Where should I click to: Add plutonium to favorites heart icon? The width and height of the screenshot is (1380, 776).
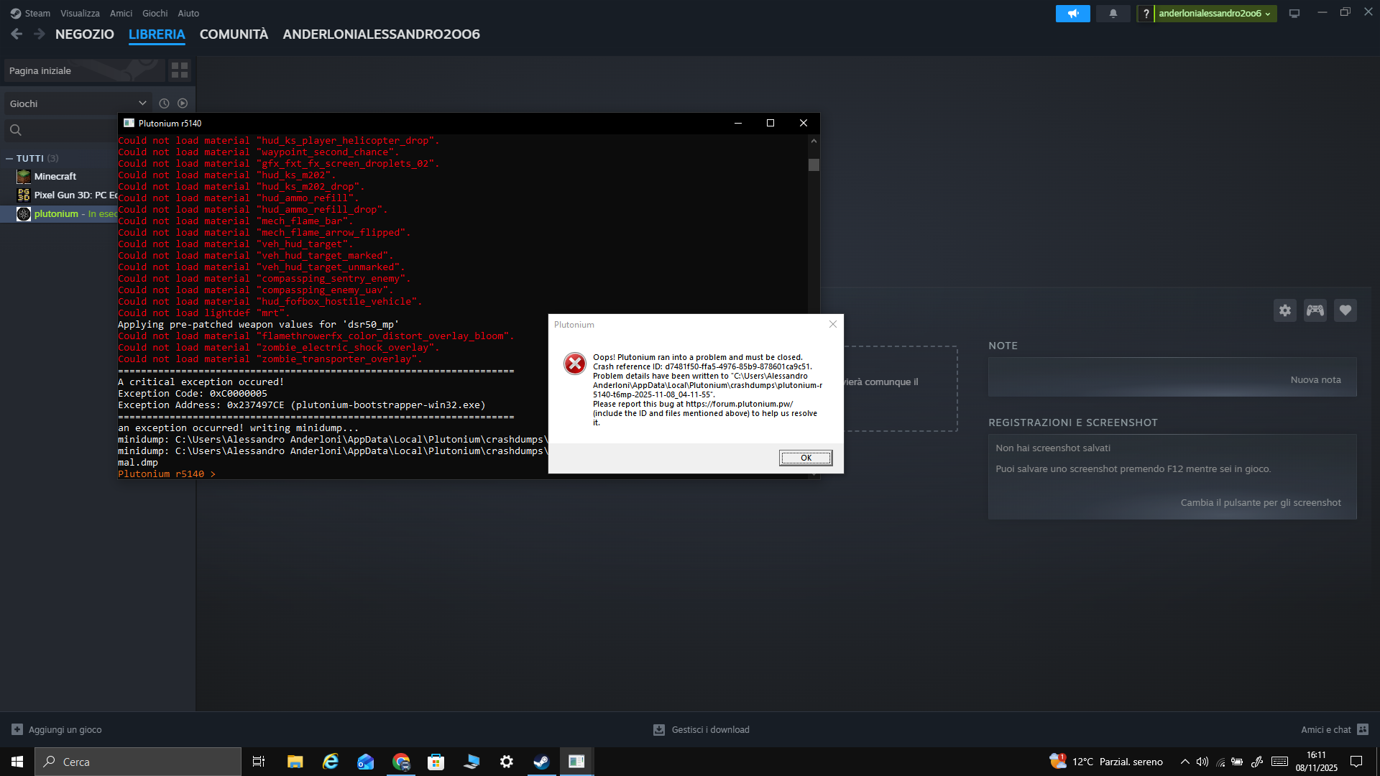pyautogui.click(x=1345, y=310)
